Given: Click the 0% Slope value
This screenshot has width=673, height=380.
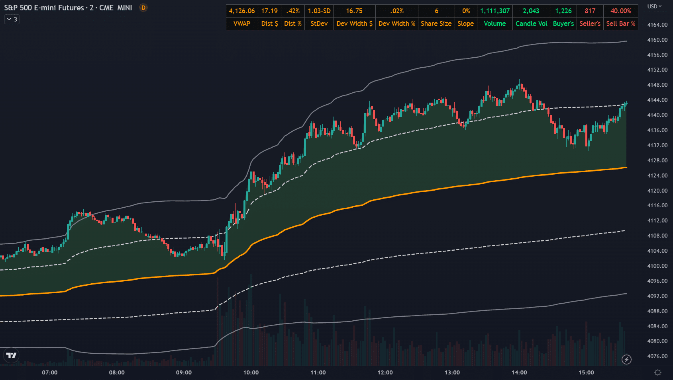Looking at the screenshot, I should [466, 11].
